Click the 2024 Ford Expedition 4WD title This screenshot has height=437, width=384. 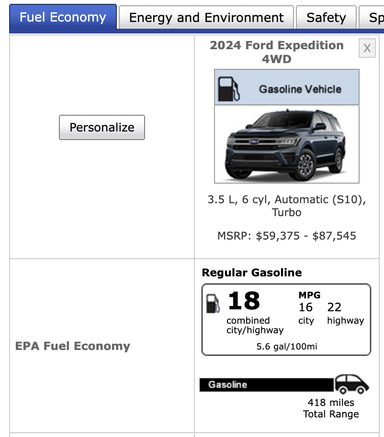tap(277, 52)
